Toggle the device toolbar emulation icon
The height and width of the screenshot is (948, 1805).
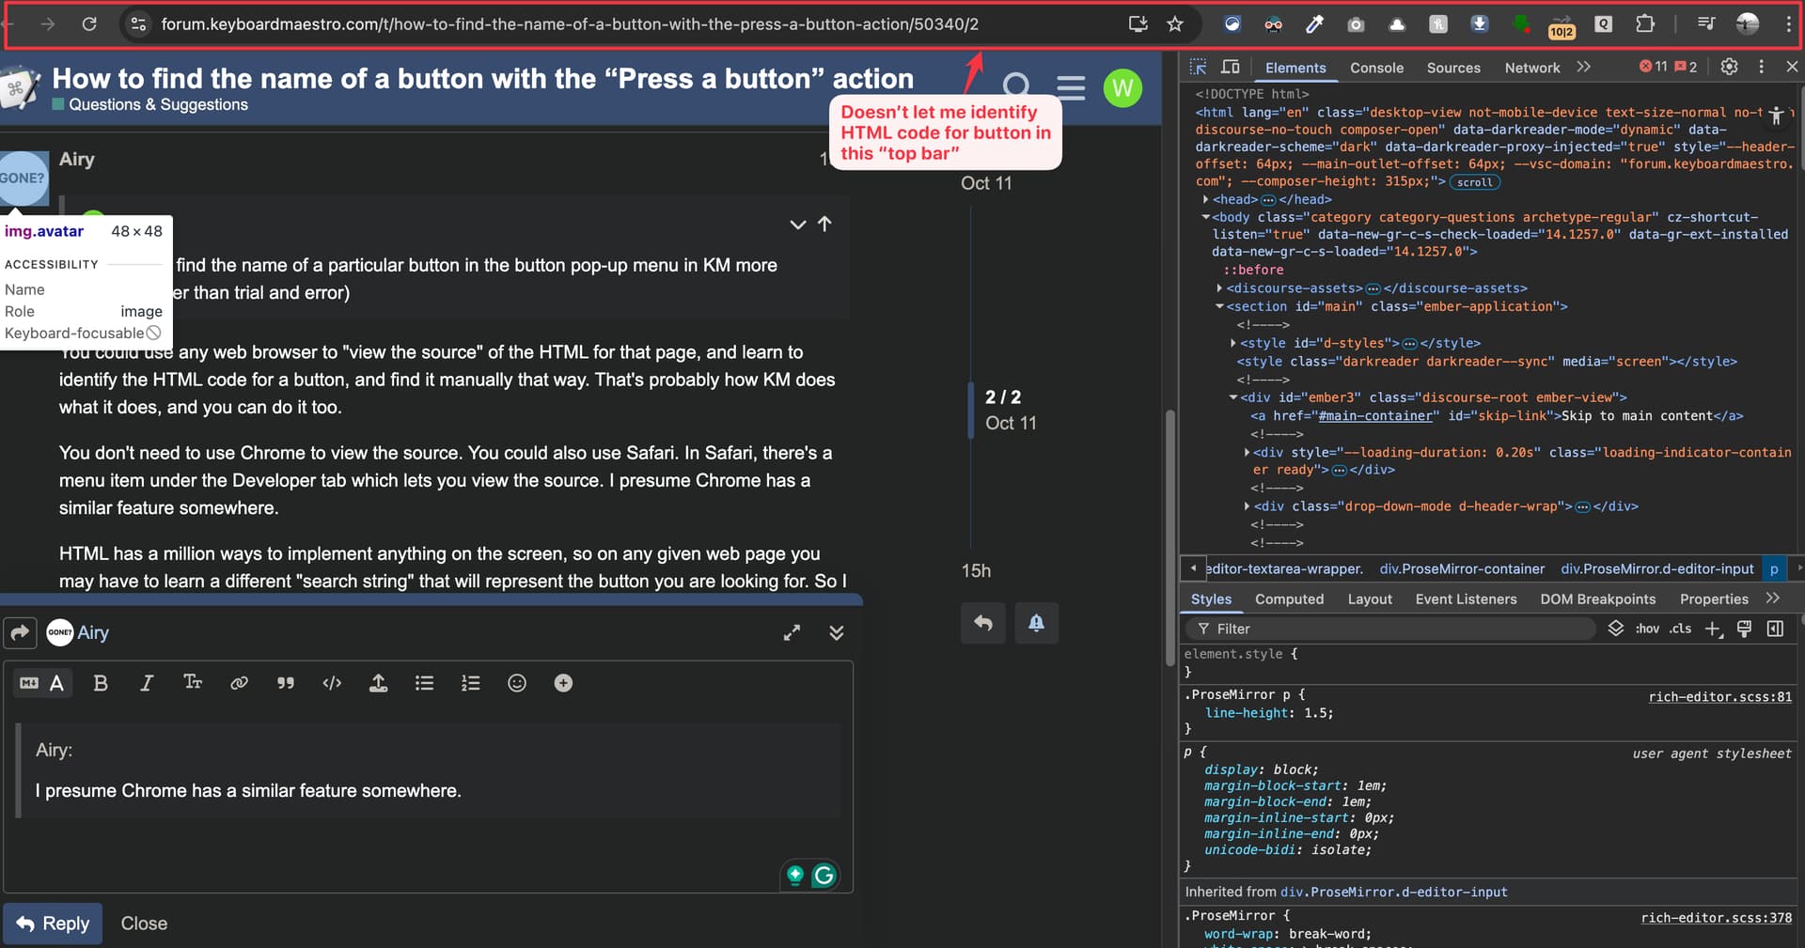[1230, 67]
